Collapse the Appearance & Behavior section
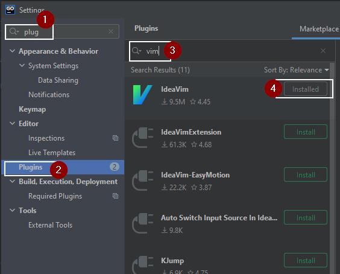Viewport: 340px width, 274px height. (x=13, y=51)
